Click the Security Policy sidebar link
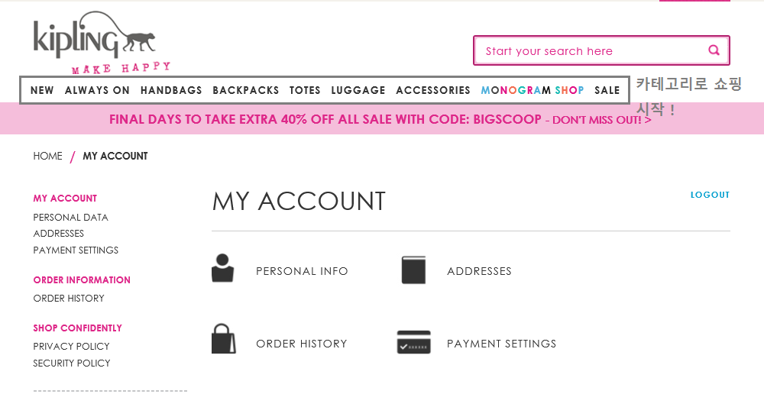The image size is (764, 407). coord(72,363)
